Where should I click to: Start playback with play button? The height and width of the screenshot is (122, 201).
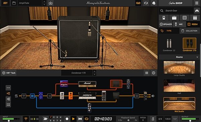pyautogui.click(x=73, y=119)
